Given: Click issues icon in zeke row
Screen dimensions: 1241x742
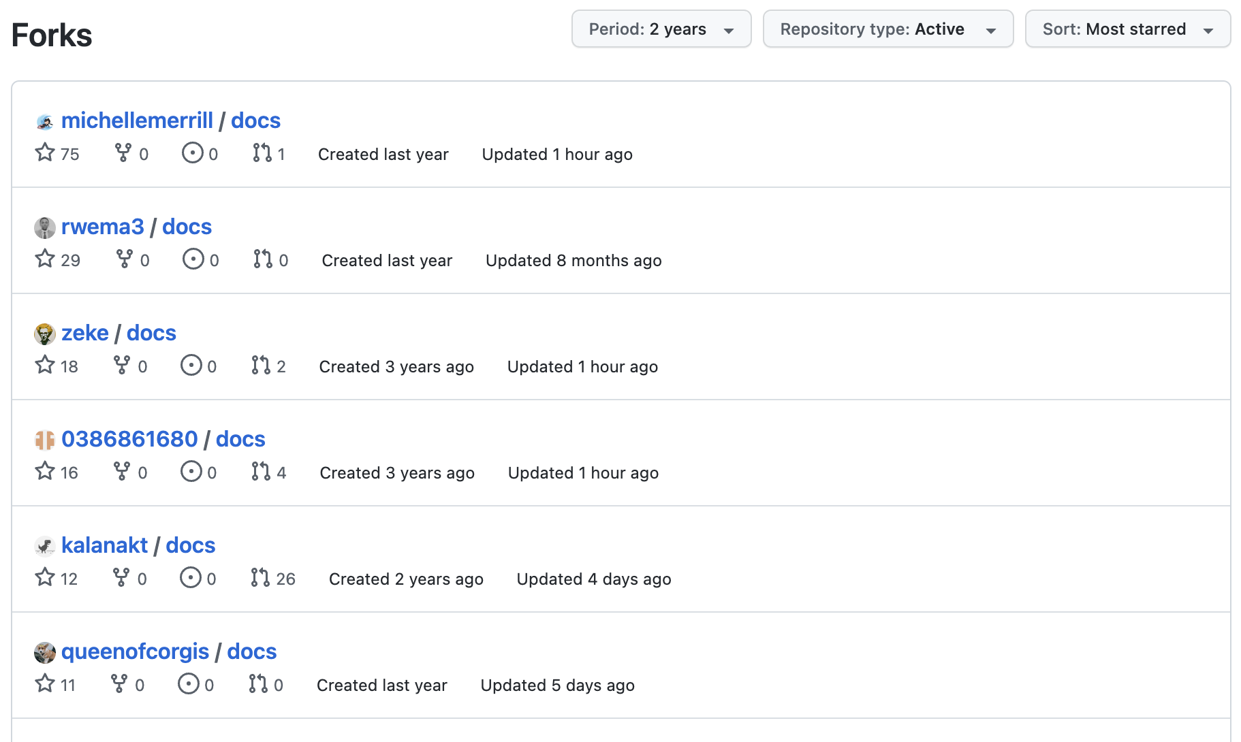Looking at the screenshot, I should tap(191, 365).
